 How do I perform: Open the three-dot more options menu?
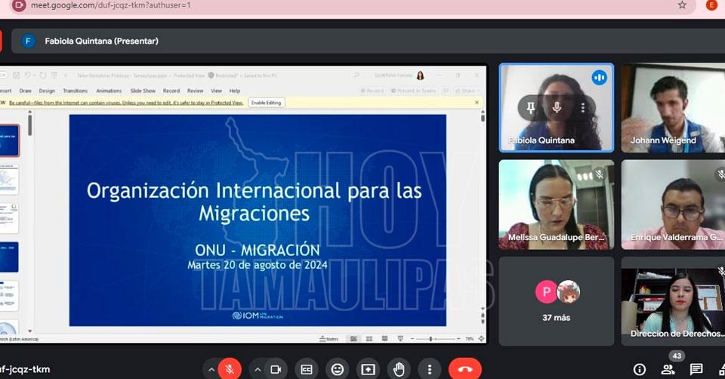[x=429, y=369]
